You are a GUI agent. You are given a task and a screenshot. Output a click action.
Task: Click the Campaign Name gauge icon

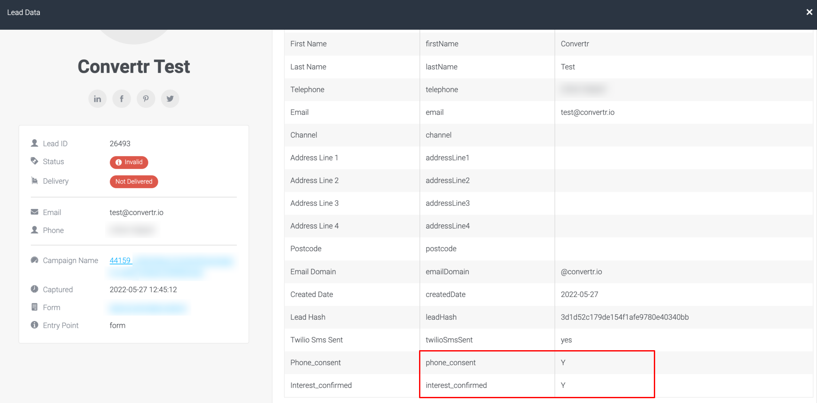(x=35, y=260)
